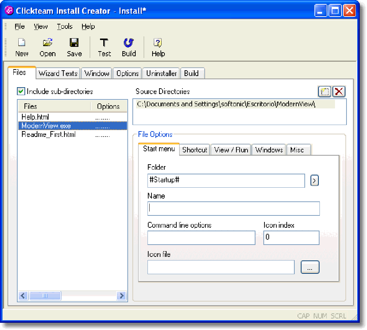
Task: Switch to the Window tab
Action: (x=97, y=73)
